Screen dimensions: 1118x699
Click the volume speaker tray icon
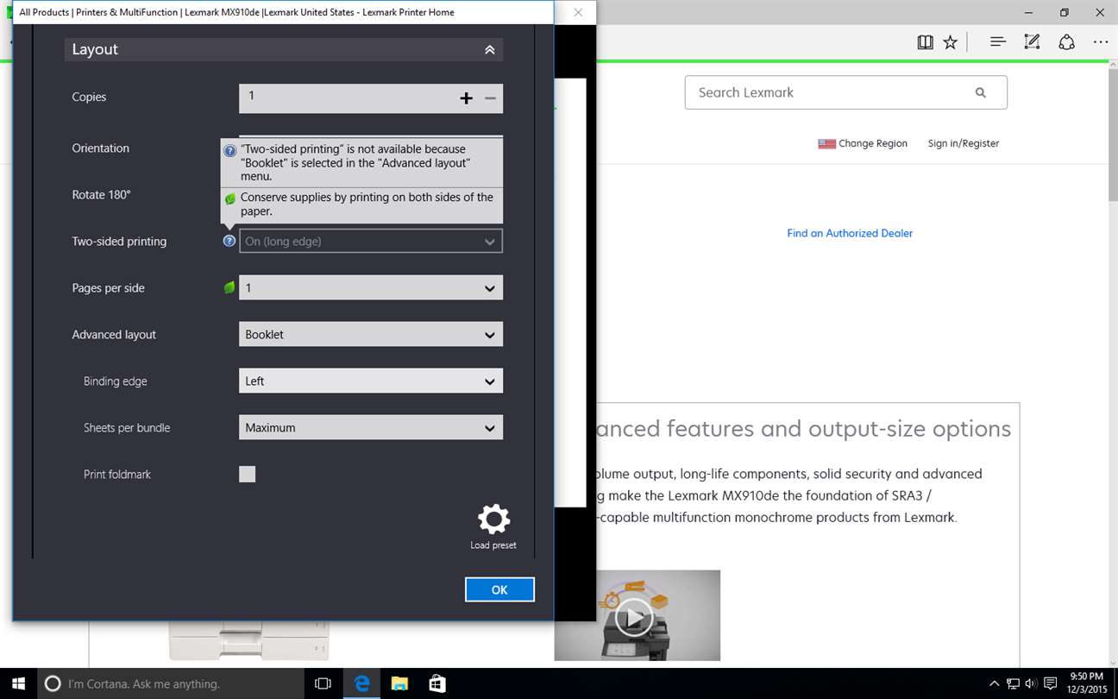point(1031,683)
